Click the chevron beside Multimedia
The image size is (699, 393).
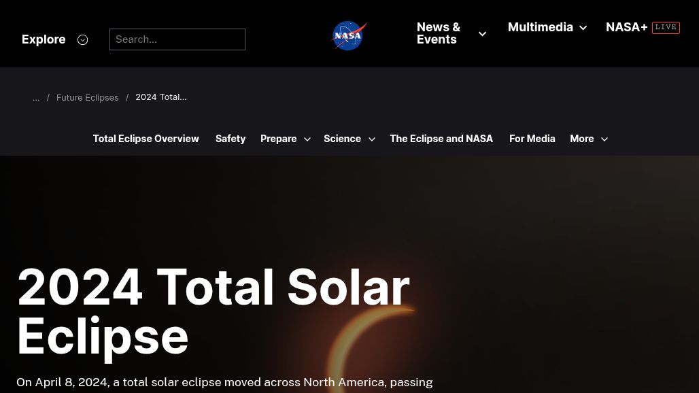pos(583,28)
